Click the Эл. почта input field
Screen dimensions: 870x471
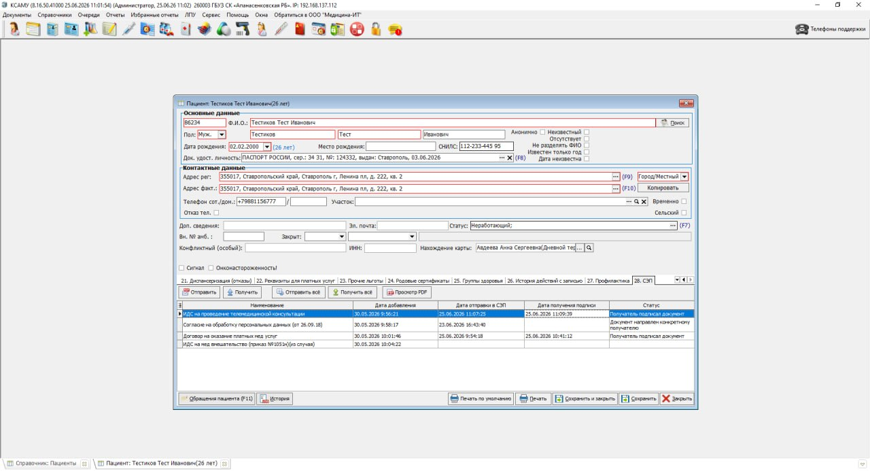(x=413, y=226)
